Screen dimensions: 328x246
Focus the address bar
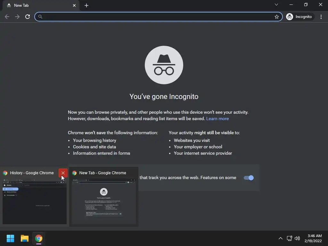158,17
